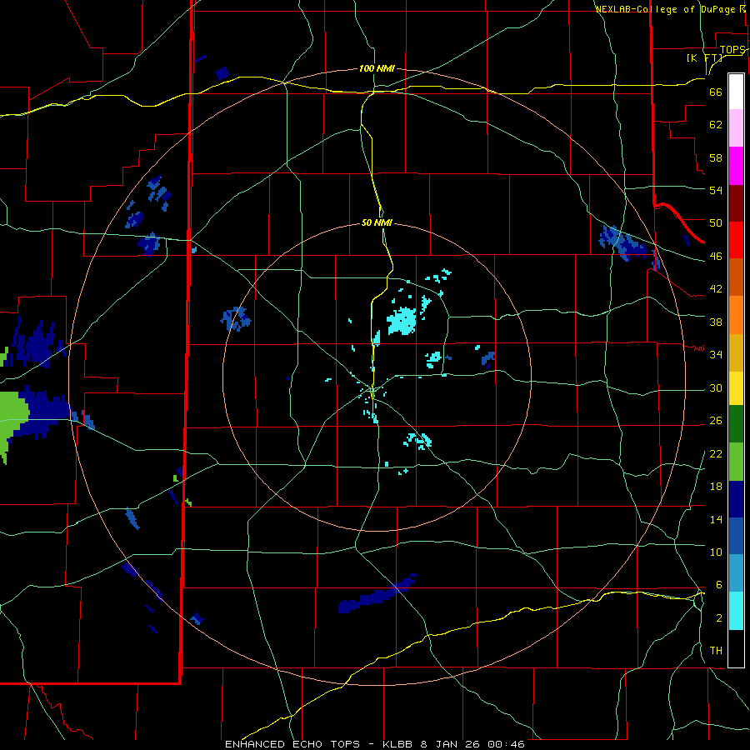Click the medium blue legend swatch
This screenshot has width=750, height=750.
[736, 537]
